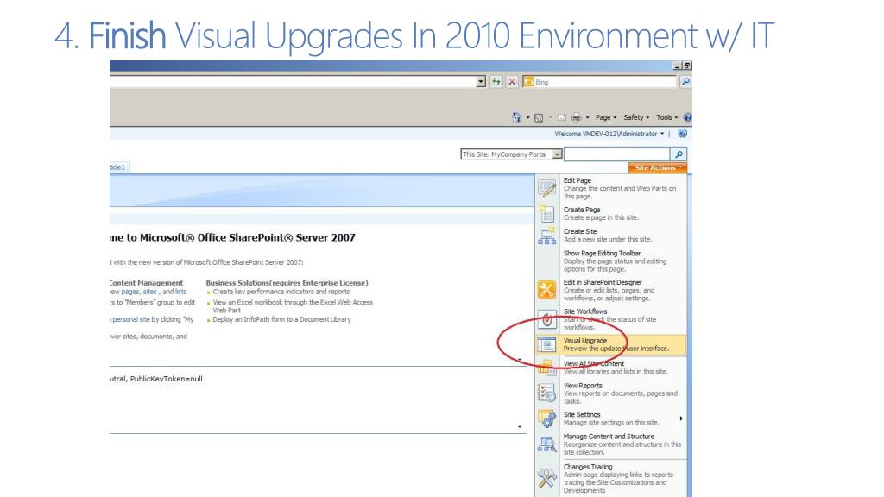
Task: Click the 'pages' link
Action: tap(130, 292)
